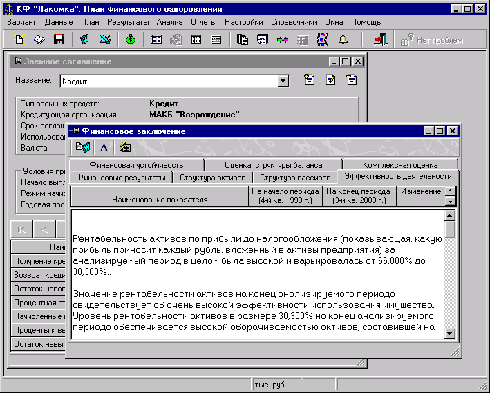
Task: Open the Отчеты menu
Action: 204,22
